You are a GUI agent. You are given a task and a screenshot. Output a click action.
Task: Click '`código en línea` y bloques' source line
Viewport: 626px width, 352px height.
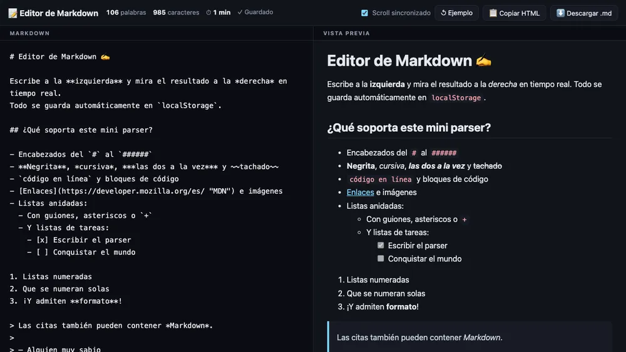click(x=95, y=179)
